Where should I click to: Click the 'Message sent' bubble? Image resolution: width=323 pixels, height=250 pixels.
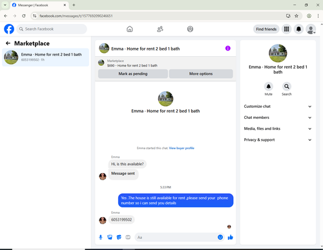(x=123, y=174)
